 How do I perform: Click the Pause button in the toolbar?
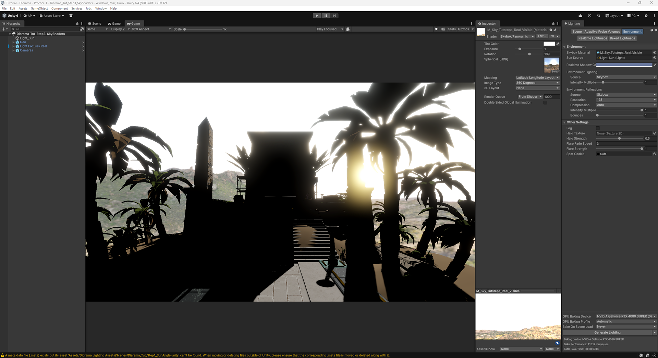click(x=326, y=16)
